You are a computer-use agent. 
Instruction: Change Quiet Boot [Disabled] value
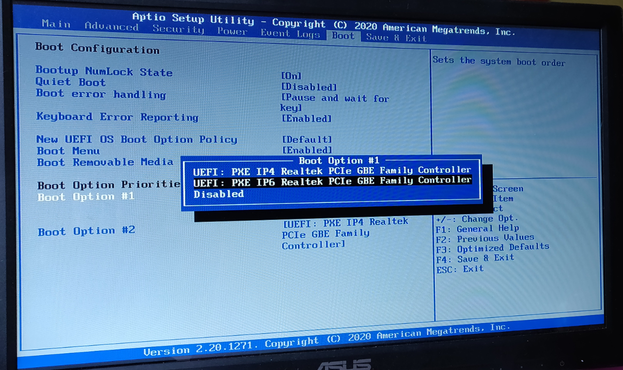[x=309, y=87]
